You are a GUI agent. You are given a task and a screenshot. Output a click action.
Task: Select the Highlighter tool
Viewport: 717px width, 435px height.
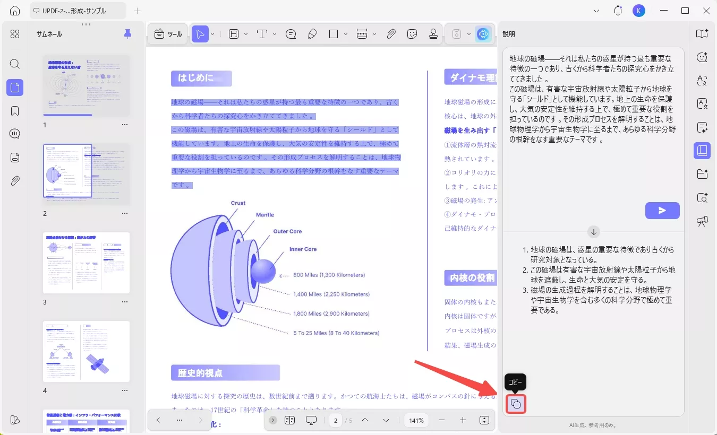(312, 33)
